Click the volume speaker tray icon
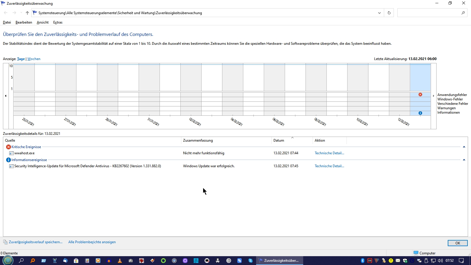 pyautogui.click(x=440, y=261)
